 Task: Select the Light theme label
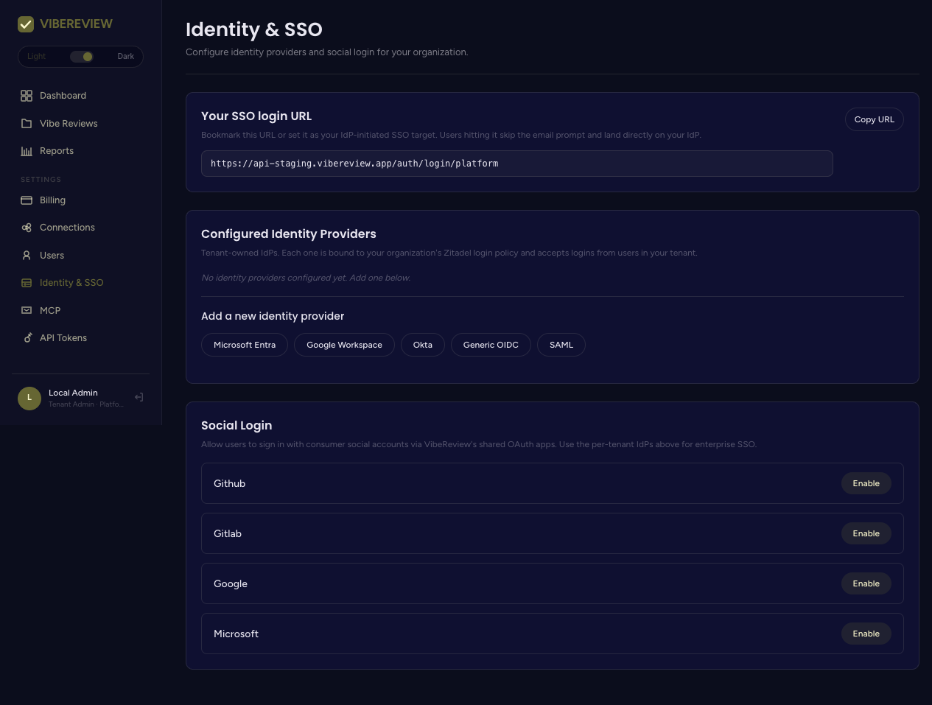[36, 57]
